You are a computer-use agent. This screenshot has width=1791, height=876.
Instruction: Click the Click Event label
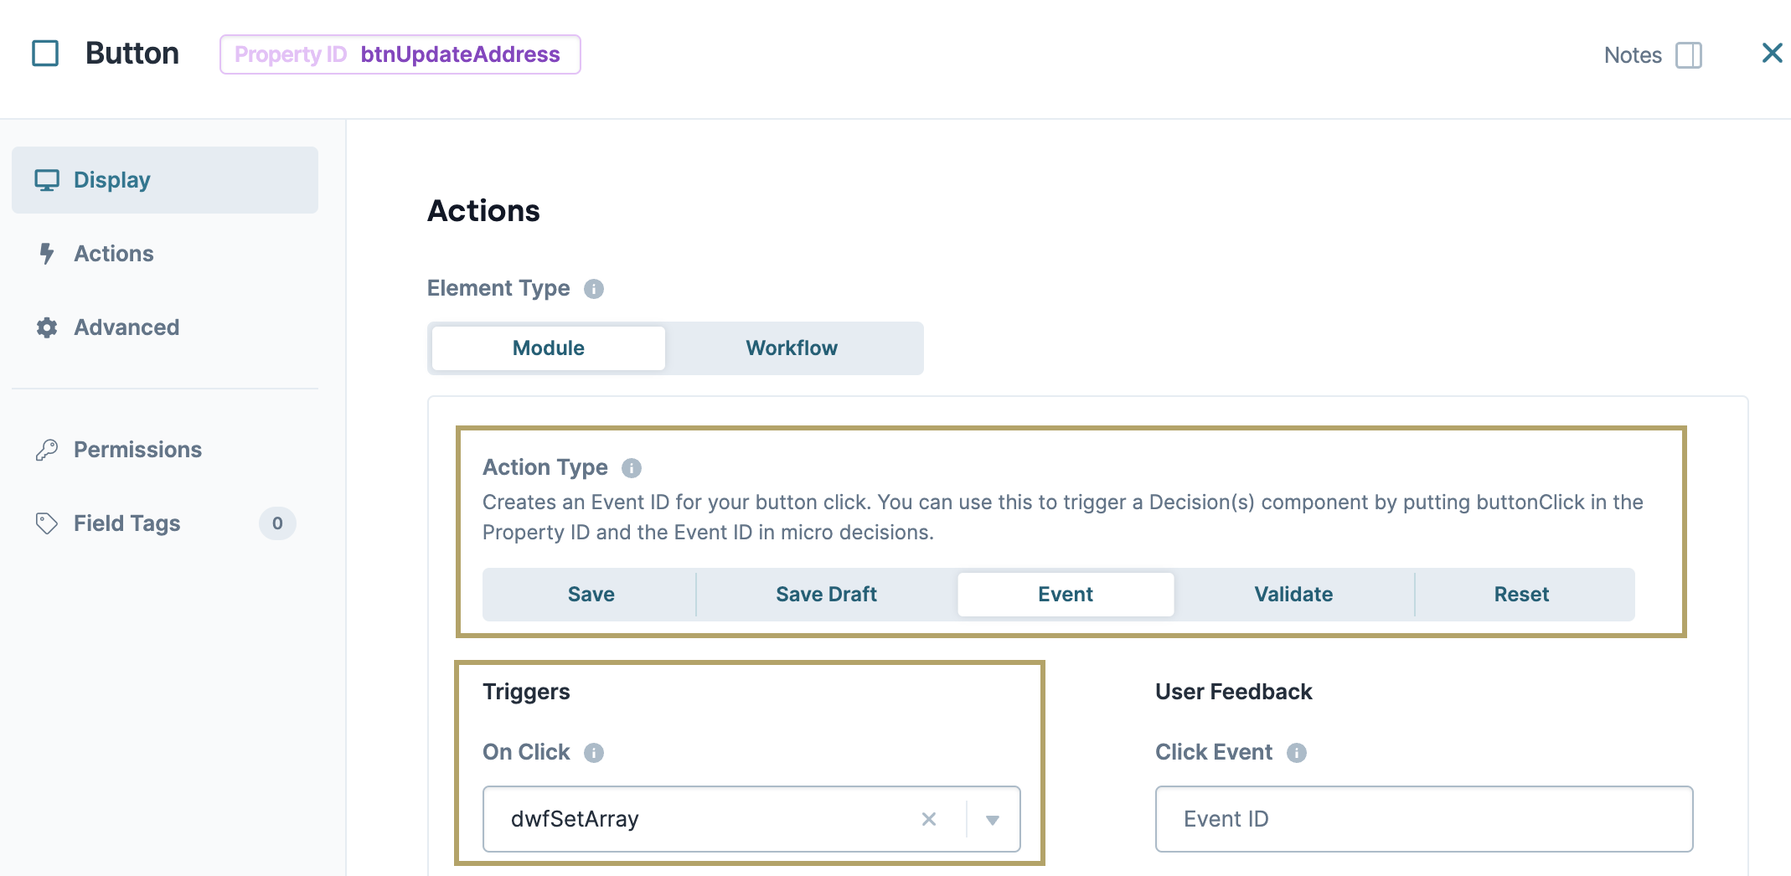pos(1214,752)
